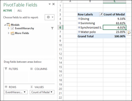Uncheck the EventHierarchy field checkbox
The image size is (132, 101).
(x=12, y=28)
